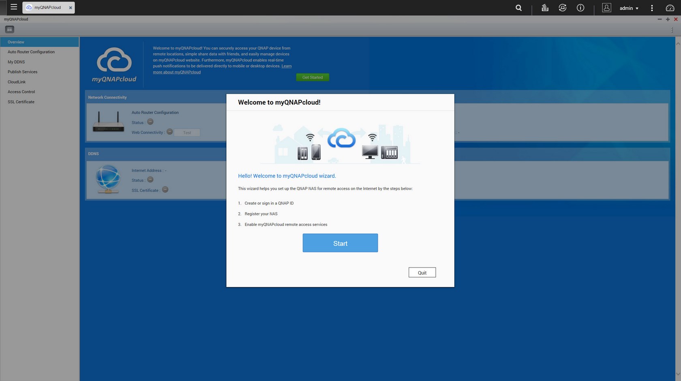The width and height of the screenshot is (681, 381).
Task: Click the user profile avatar icon
Action: pos(606,8)
